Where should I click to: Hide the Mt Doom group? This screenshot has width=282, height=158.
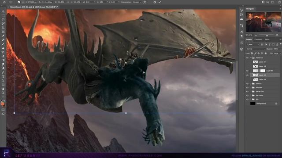(247, 96)
